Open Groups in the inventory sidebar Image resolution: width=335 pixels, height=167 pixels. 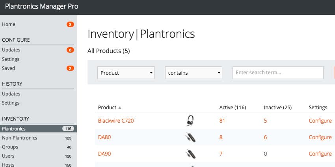click(10, 147)
